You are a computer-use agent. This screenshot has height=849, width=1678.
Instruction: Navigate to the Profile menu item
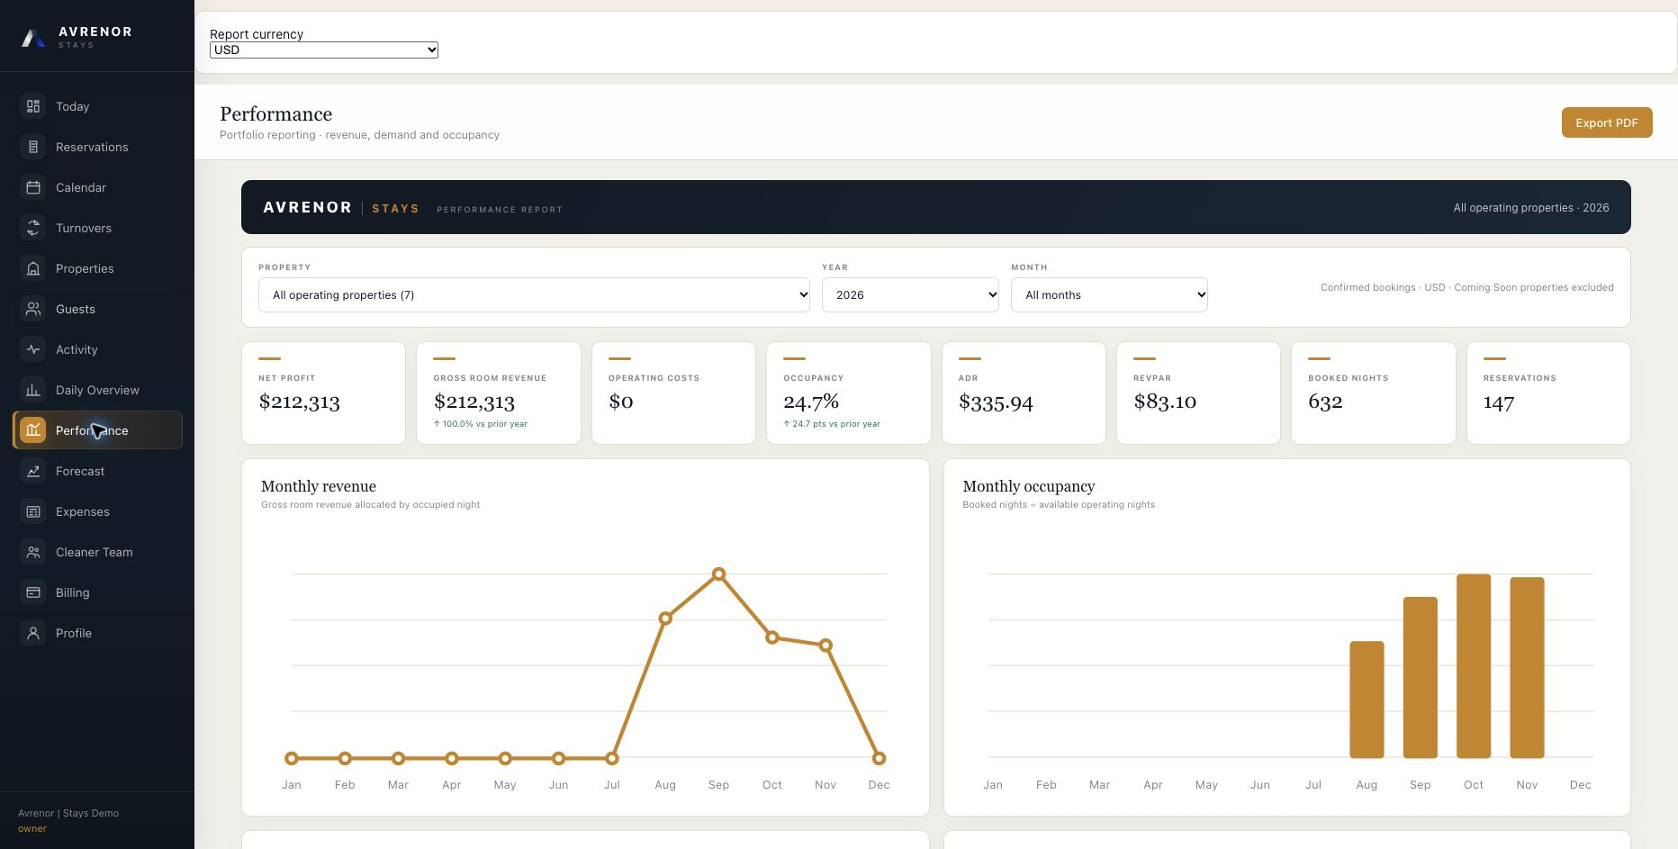(97, 633)
